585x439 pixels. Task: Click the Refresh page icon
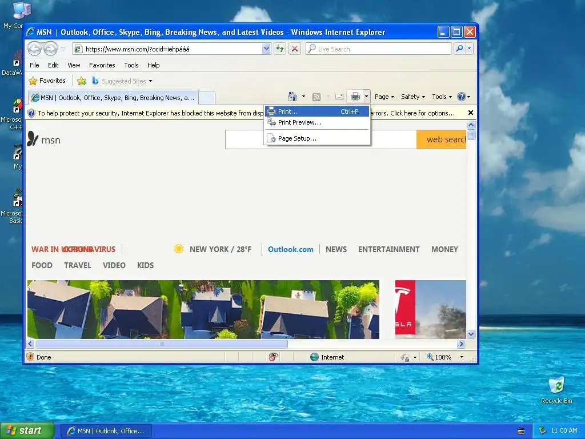(x=280, y=49)
